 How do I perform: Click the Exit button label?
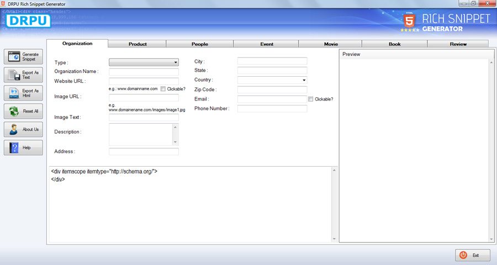(x=475, y=255)
